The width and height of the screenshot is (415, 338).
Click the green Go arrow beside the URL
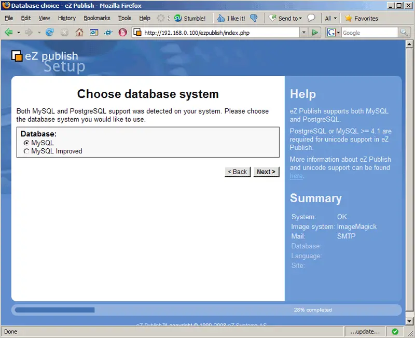point(315,33)
